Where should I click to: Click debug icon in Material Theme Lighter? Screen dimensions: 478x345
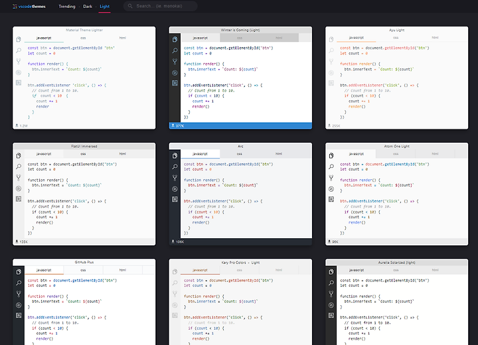click(x=19, y=72)
